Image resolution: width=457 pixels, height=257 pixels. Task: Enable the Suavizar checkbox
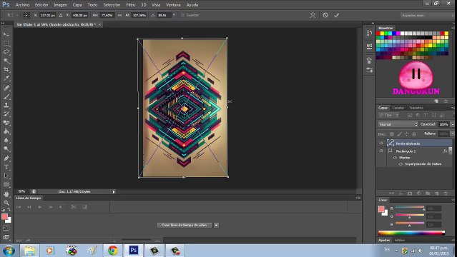(x=183, y=15)
